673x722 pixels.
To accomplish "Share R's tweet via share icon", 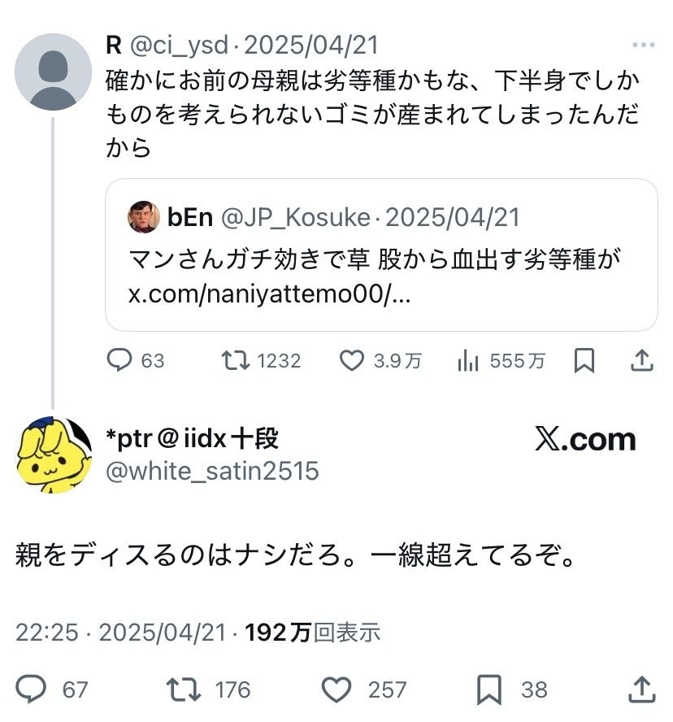I will pos(641,360).
